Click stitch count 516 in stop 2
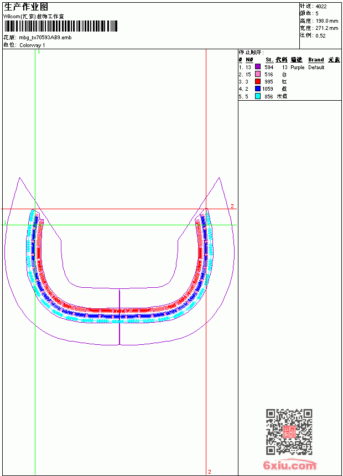 click(x=269, y=74)
